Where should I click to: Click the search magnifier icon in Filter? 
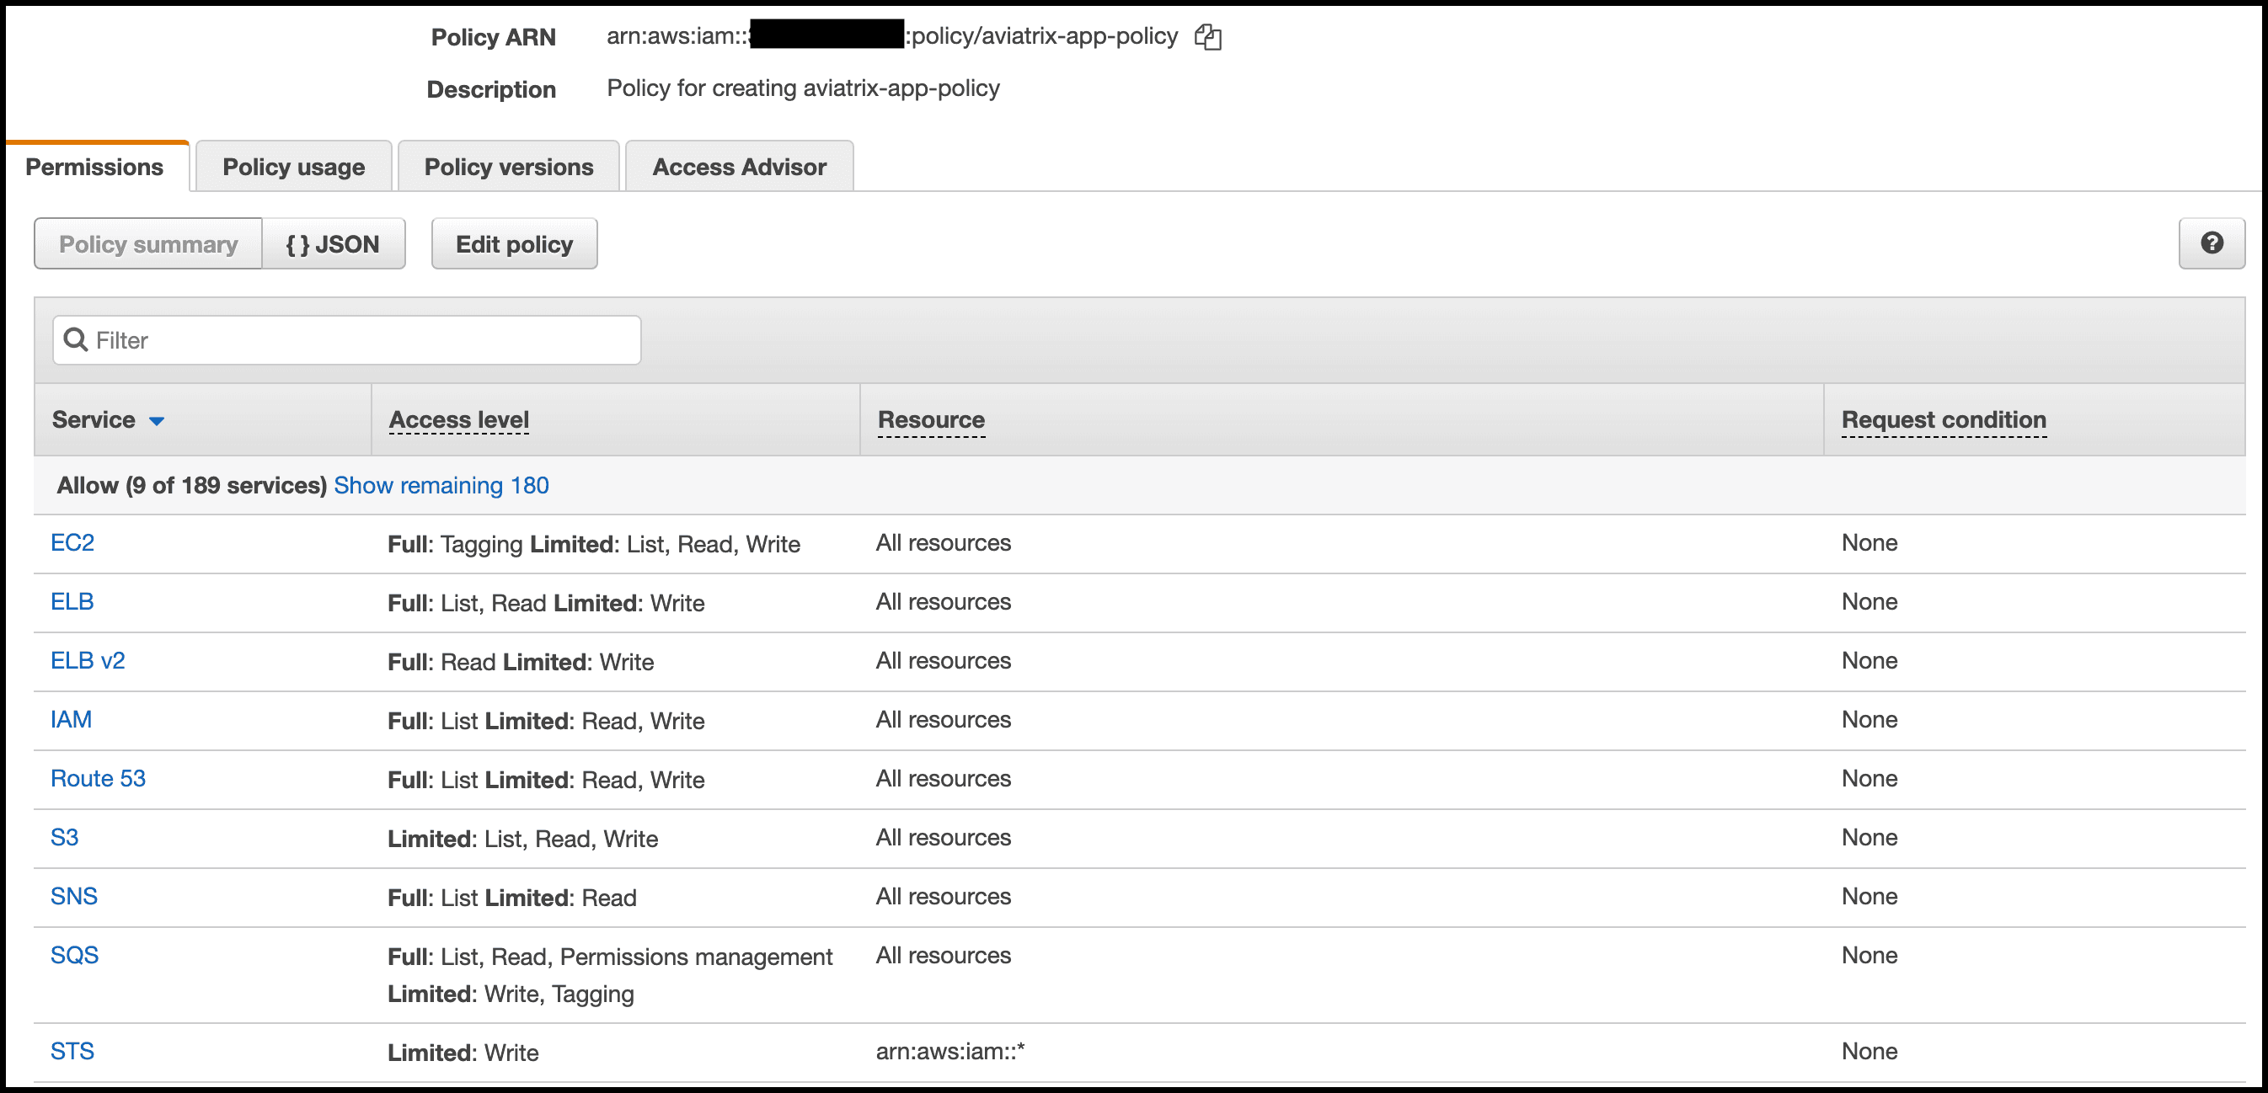pos(76,339)
